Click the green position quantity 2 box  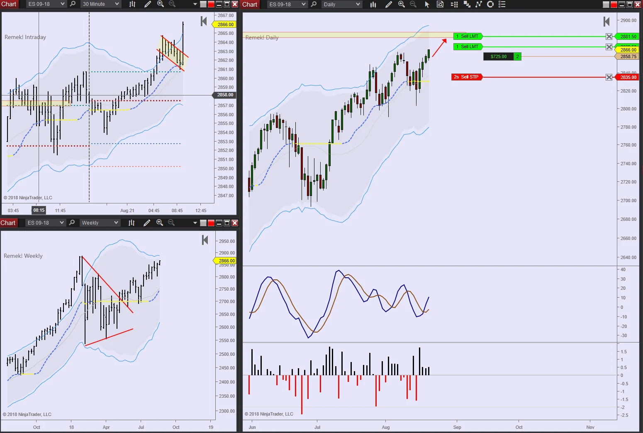click(517, 56)
